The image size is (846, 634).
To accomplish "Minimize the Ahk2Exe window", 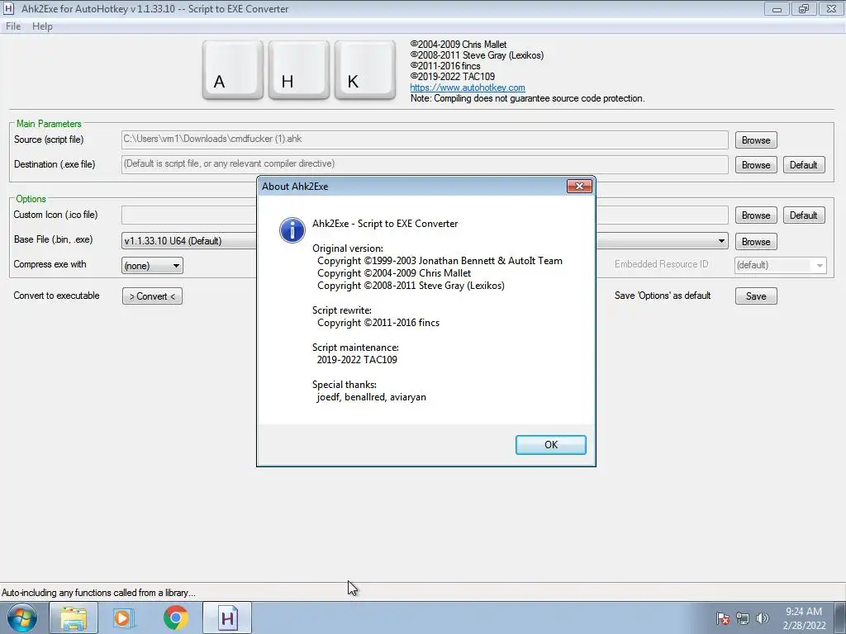I will coord(777,9).
